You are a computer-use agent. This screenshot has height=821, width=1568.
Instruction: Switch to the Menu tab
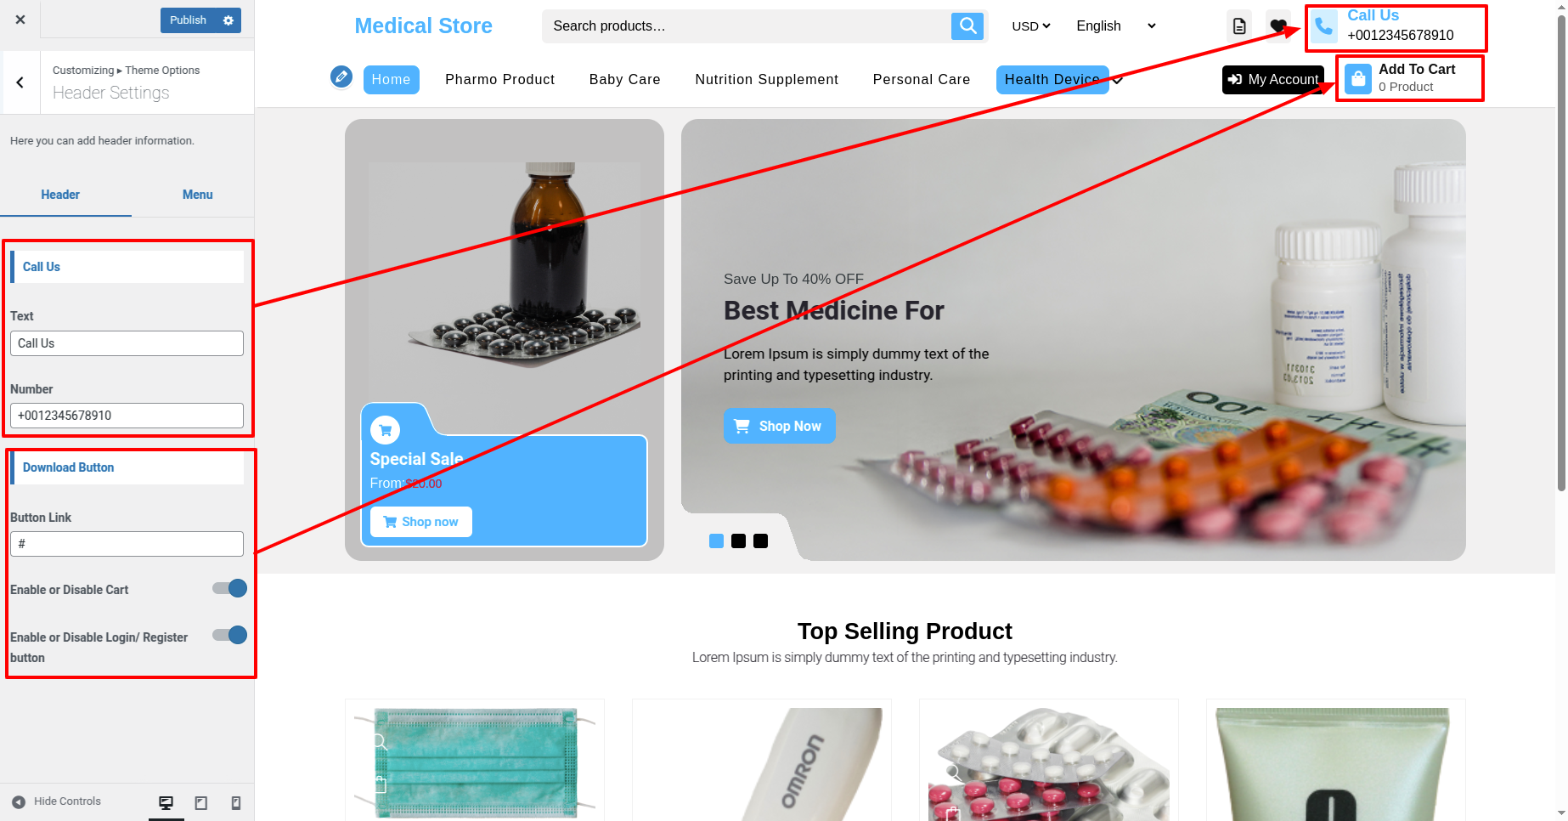pos(197,195)
